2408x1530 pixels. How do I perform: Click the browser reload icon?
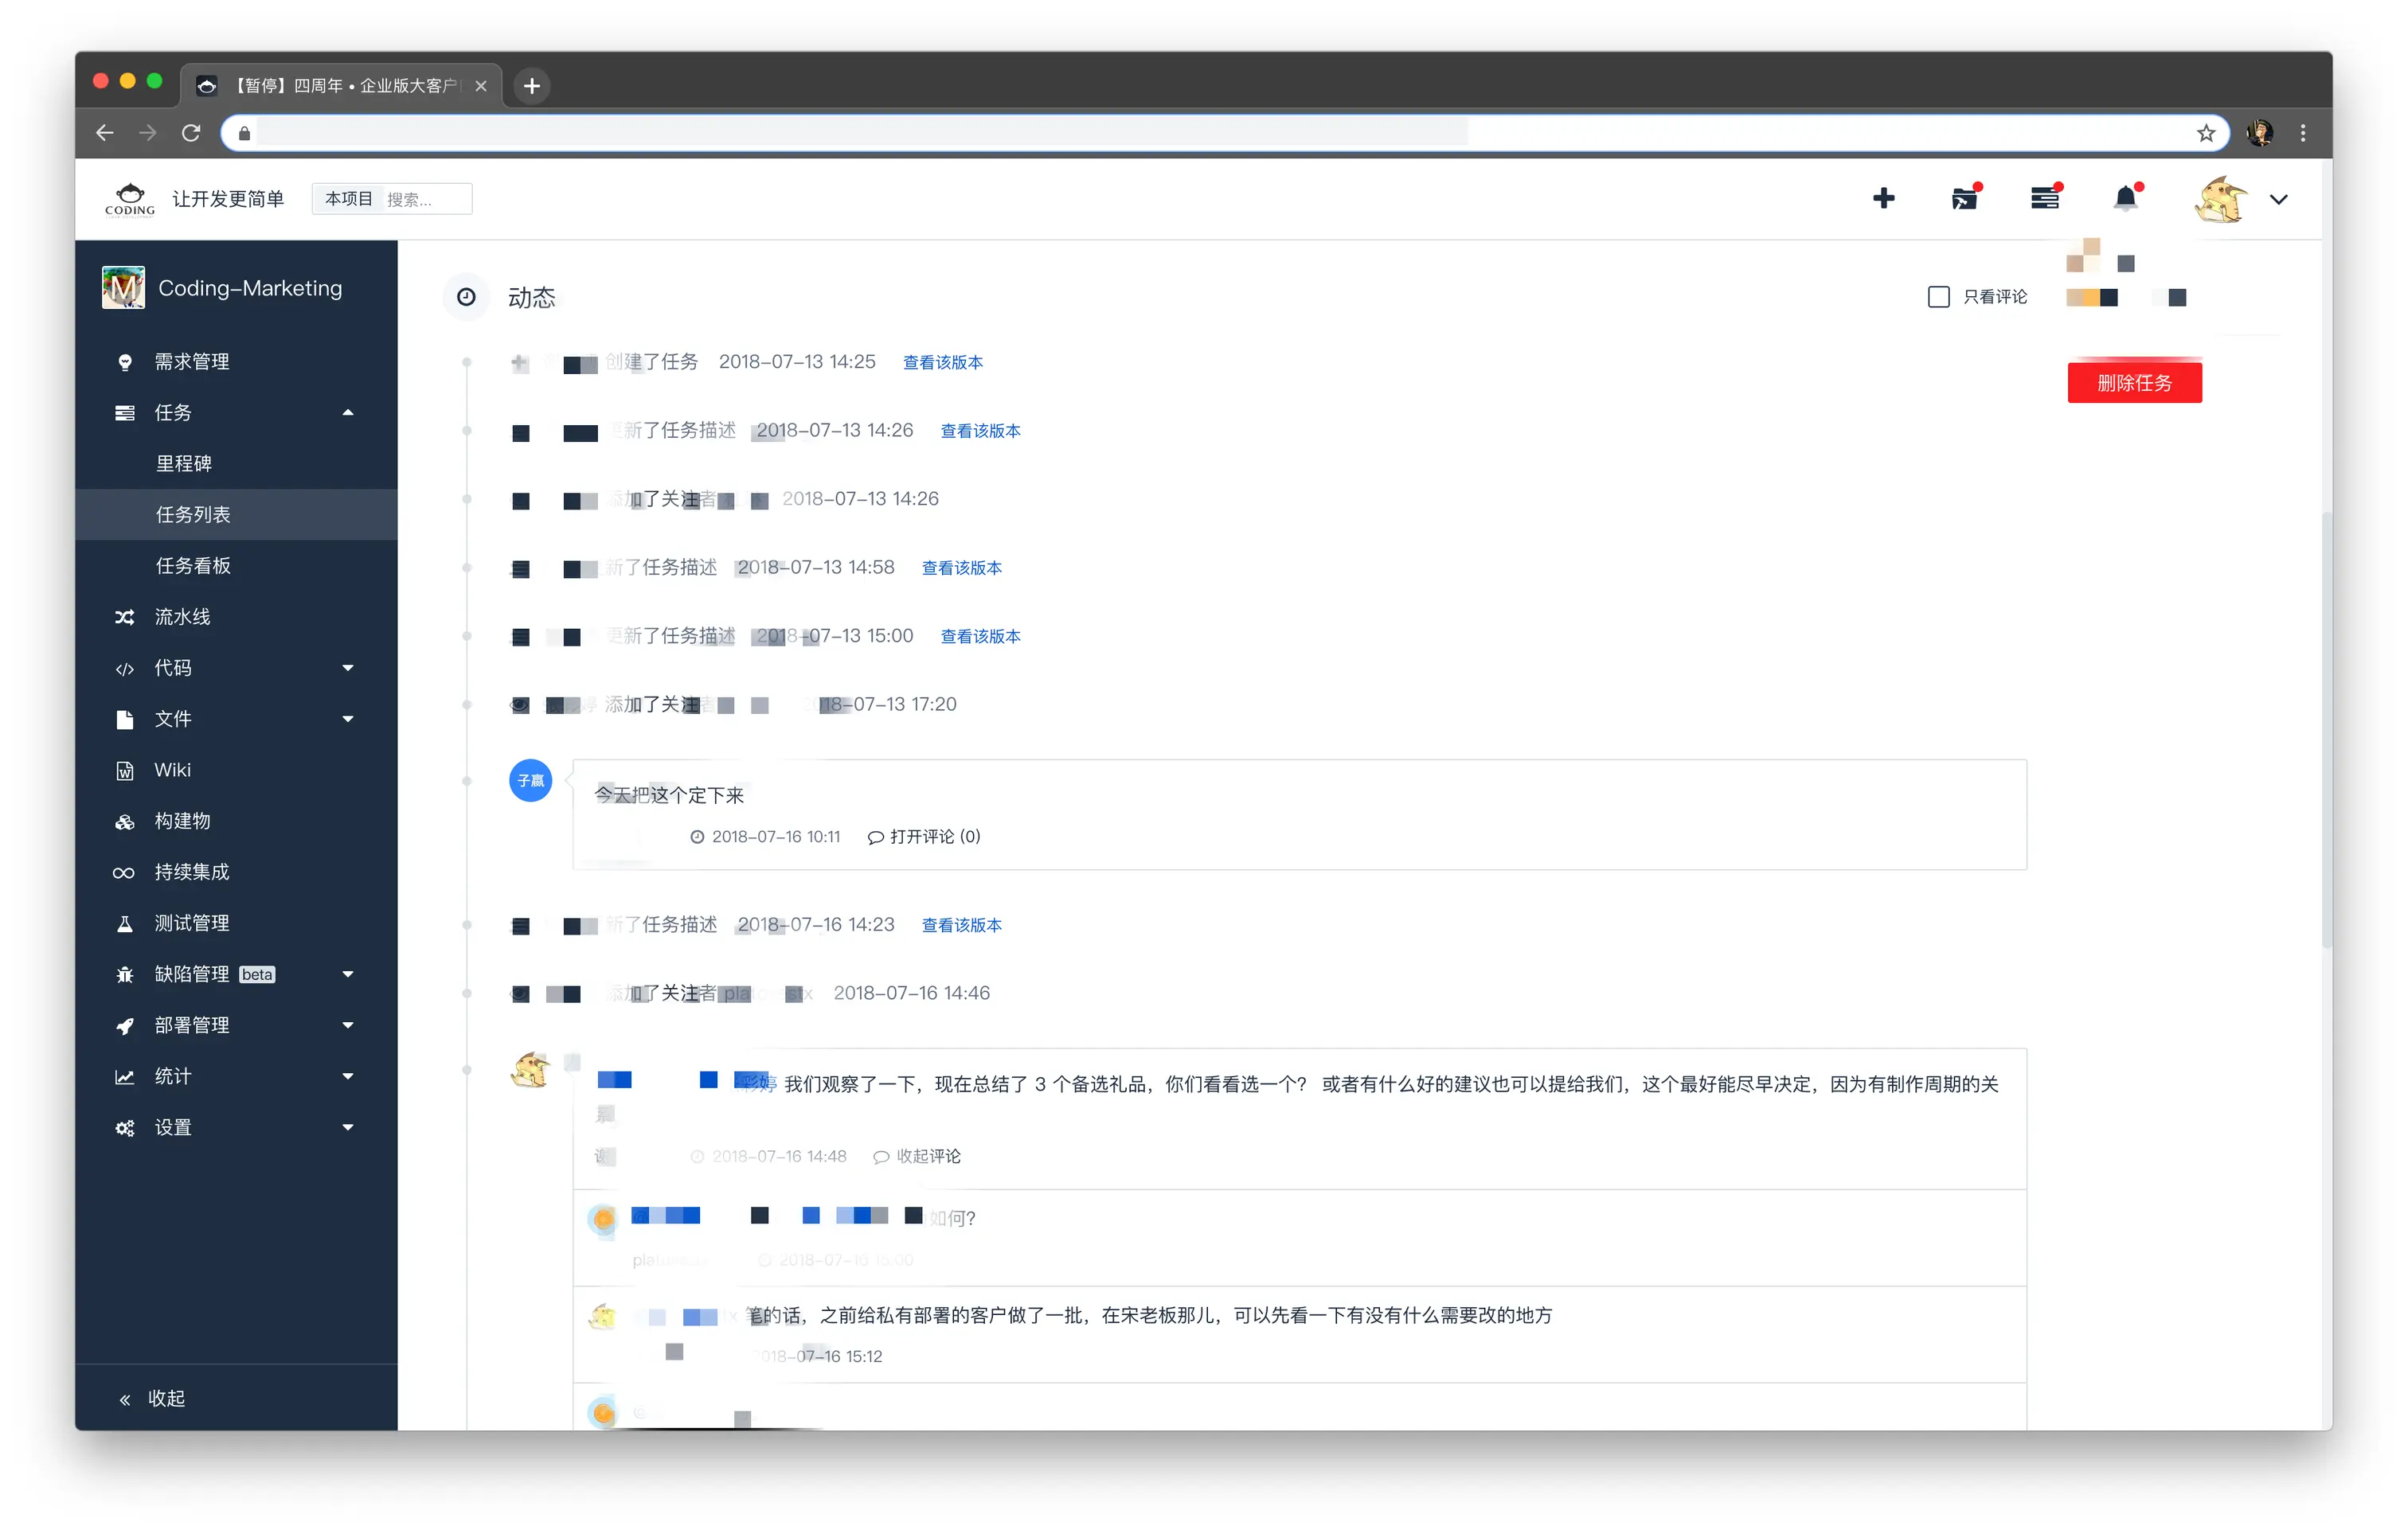(191, 133)
